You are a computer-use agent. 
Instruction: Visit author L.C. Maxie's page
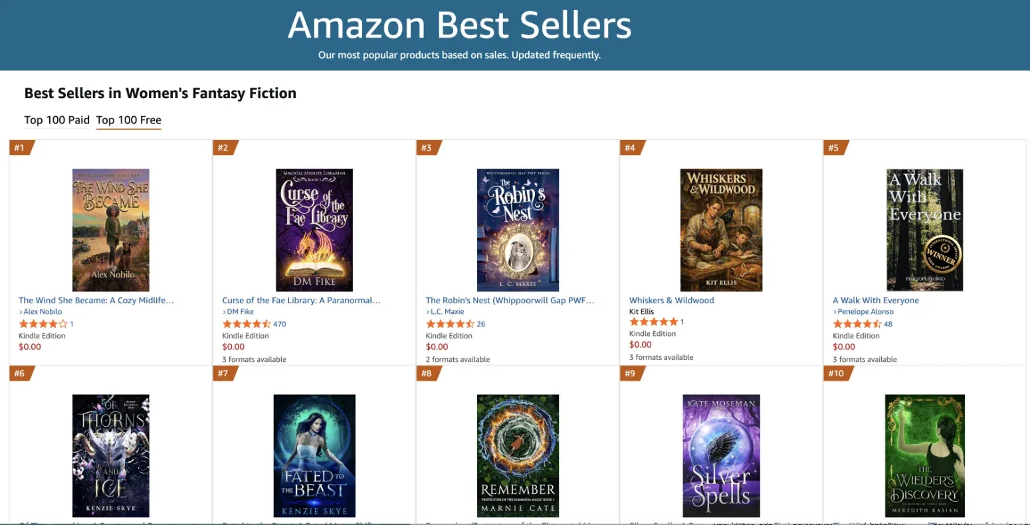[x=447, y=311]
